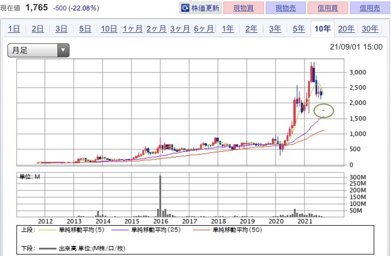The height and width of the screenshot is (256, 391).
Task: Switch chart range to 6ヶ月
Action: pyautogui.click(x=204, y=29)
